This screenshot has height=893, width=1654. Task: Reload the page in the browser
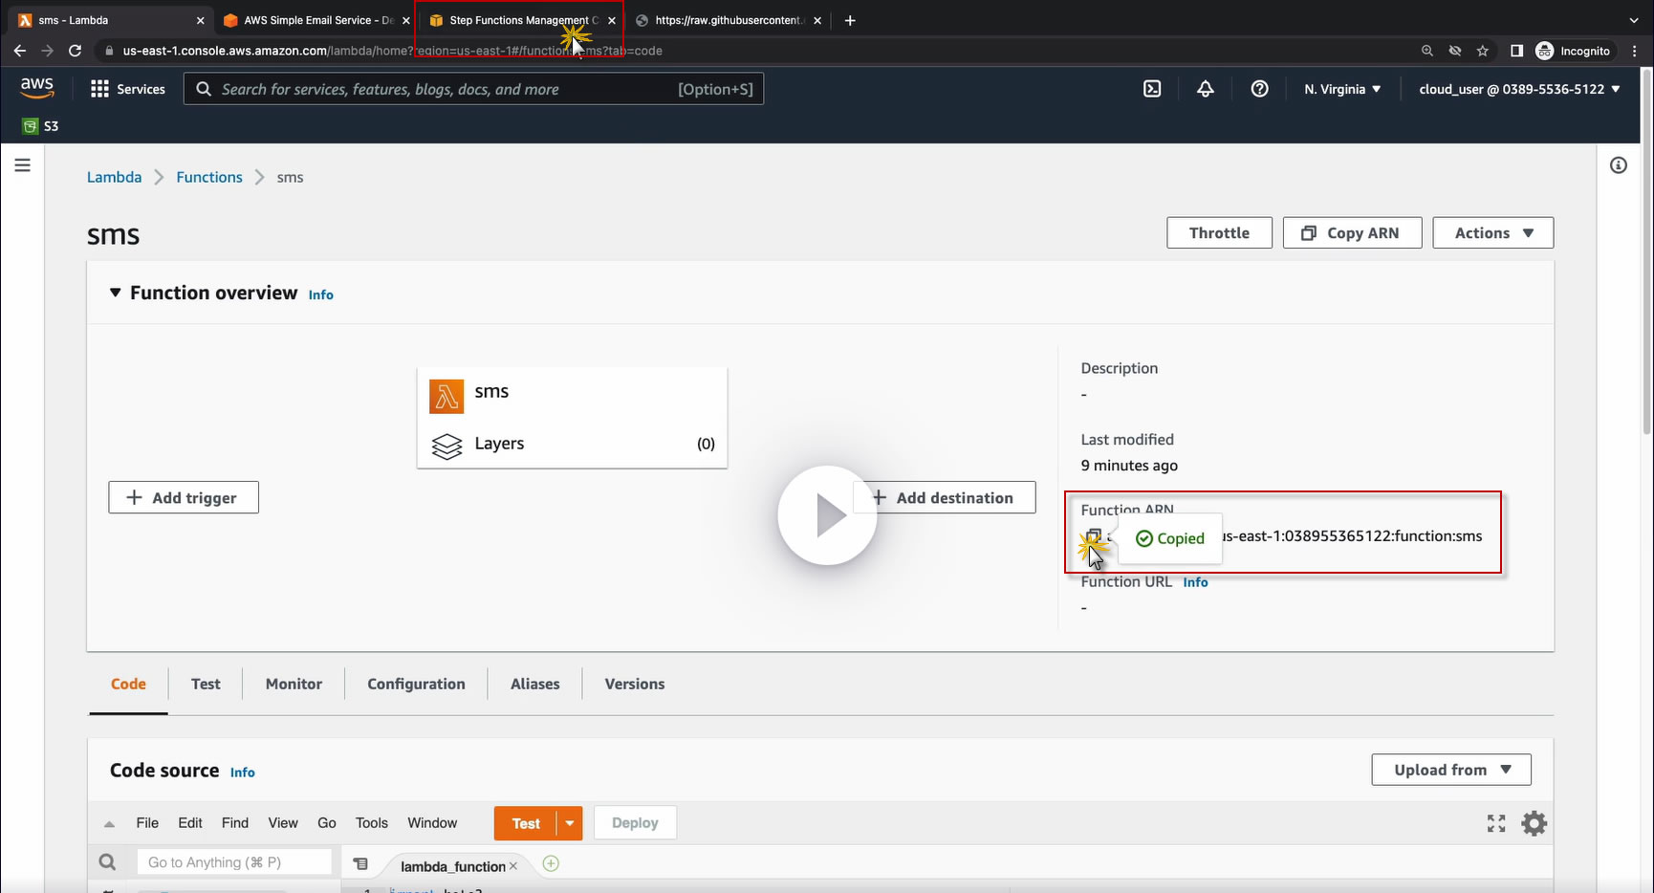(x=75, y=51)
